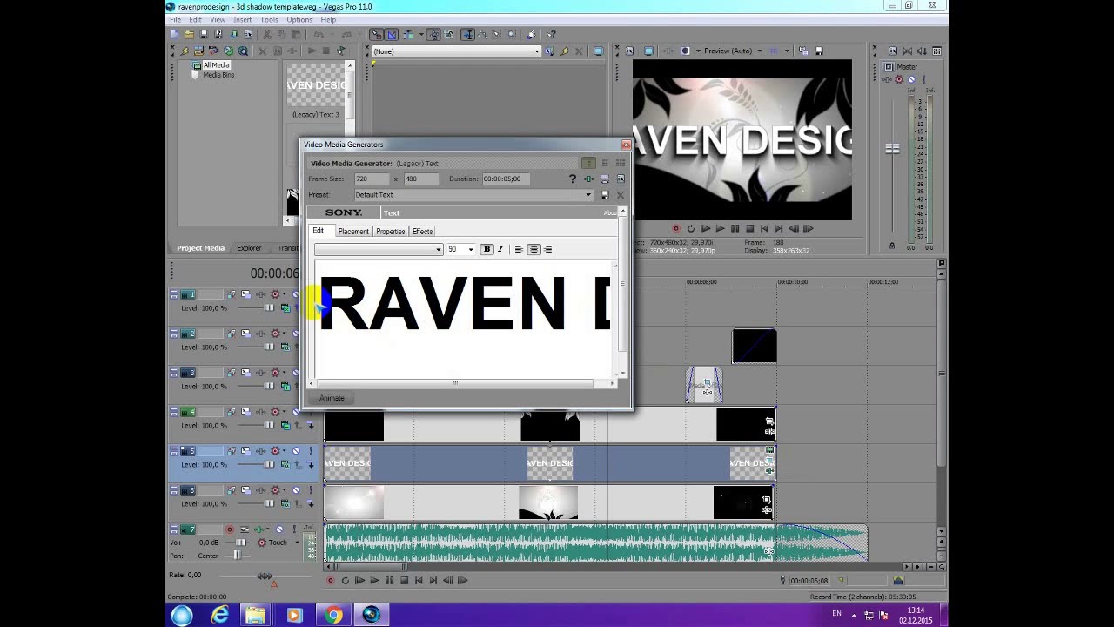
Task: Switch to the Placement tab
Action: (x=353, y=231)
